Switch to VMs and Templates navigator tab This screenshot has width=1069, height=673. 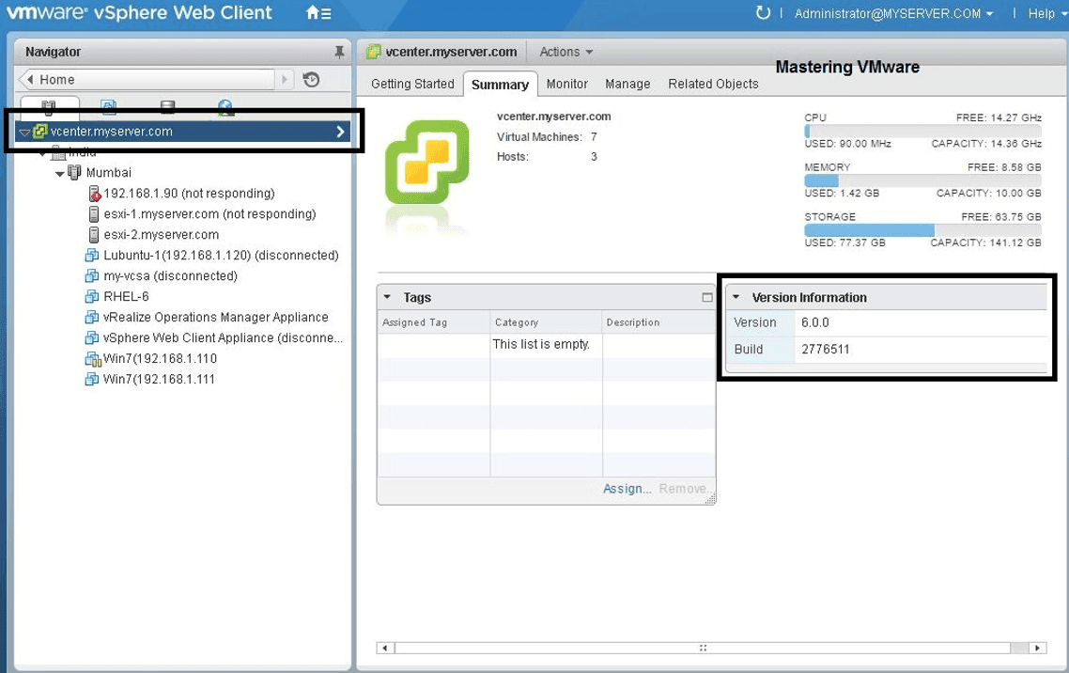tap(108, 106)
